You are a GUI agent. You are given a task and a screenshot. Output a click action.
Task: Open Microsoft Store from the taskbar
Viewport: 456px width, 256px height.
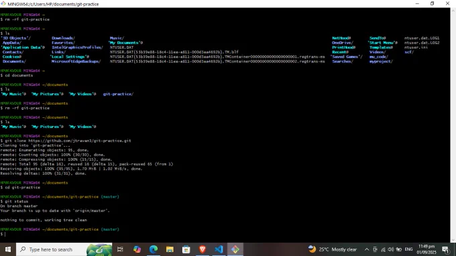pos(186,249)
